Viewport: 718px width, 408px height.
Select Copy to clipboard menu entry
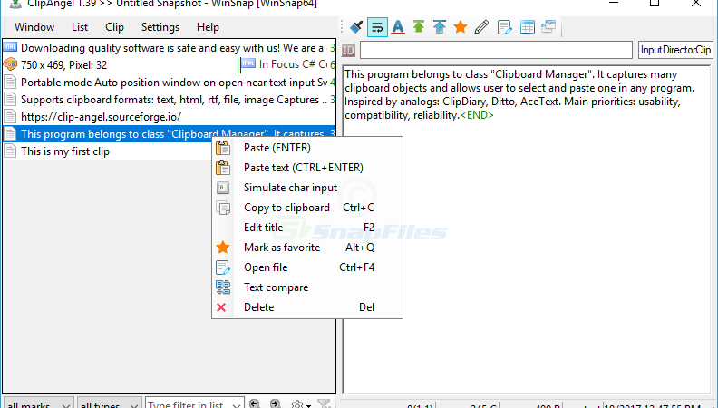307,208
